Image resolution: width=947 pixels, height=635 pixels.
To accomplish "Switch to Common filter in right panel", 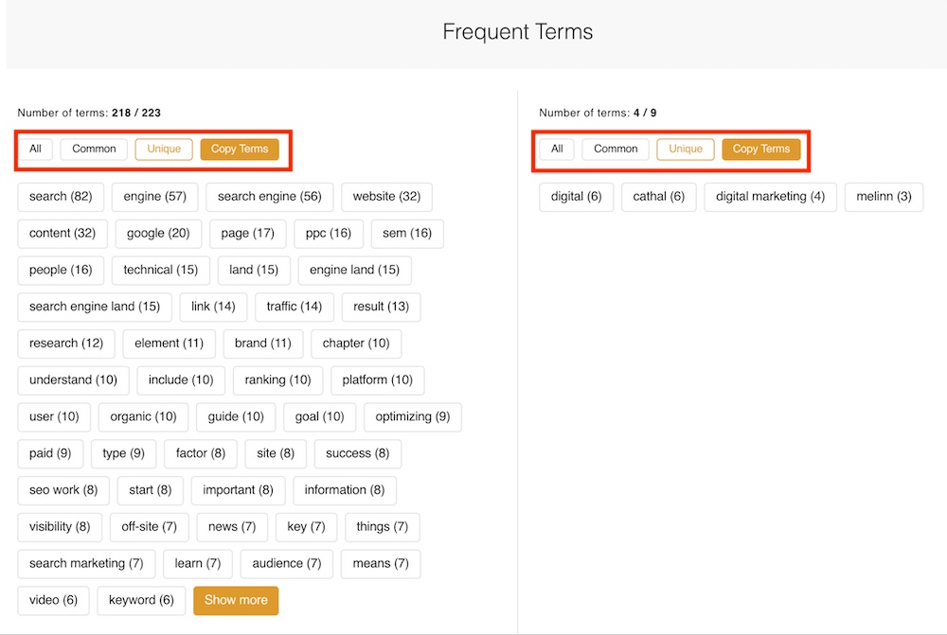I will click(x=616, y=149).
